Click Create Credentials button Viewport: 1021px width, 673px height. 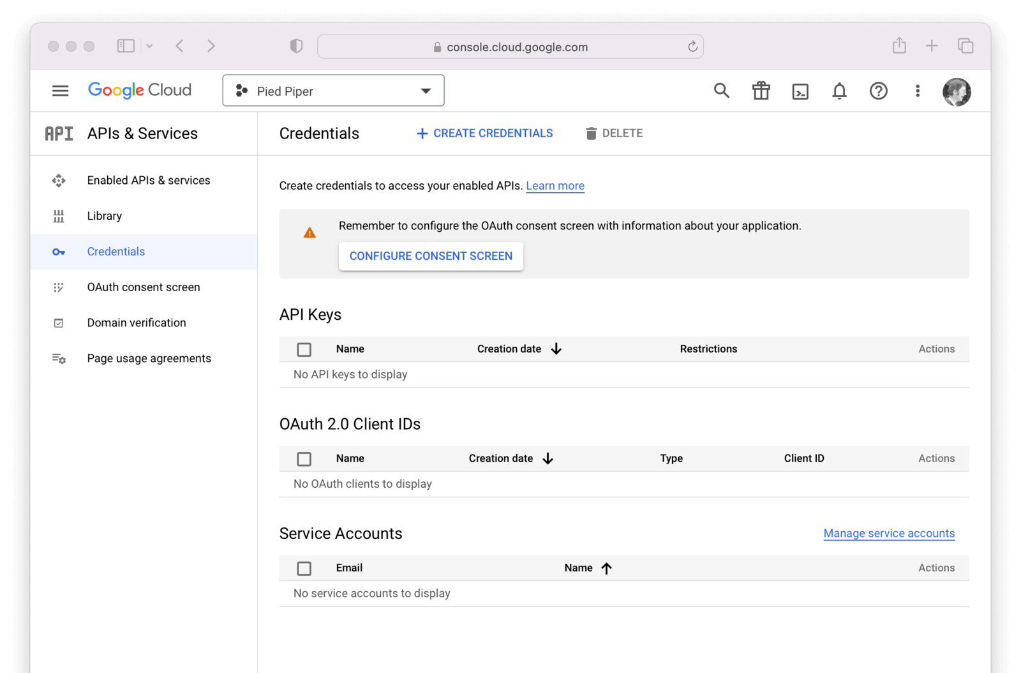(485, 133)
